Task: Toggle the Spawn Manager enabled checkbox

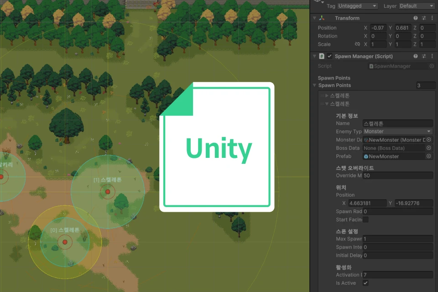Action: (x=329, y=56)
